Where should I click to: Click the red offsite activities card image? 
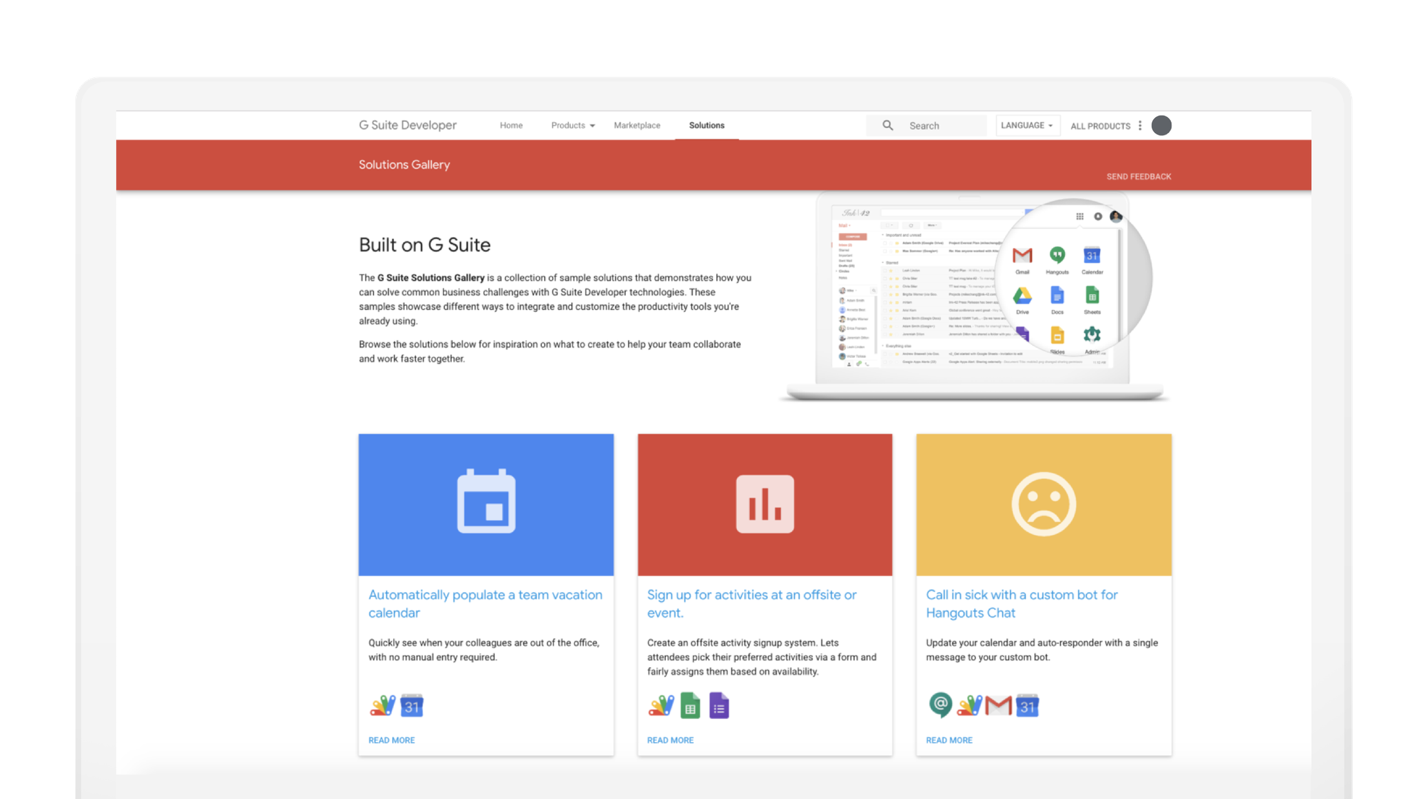point(765,504)
